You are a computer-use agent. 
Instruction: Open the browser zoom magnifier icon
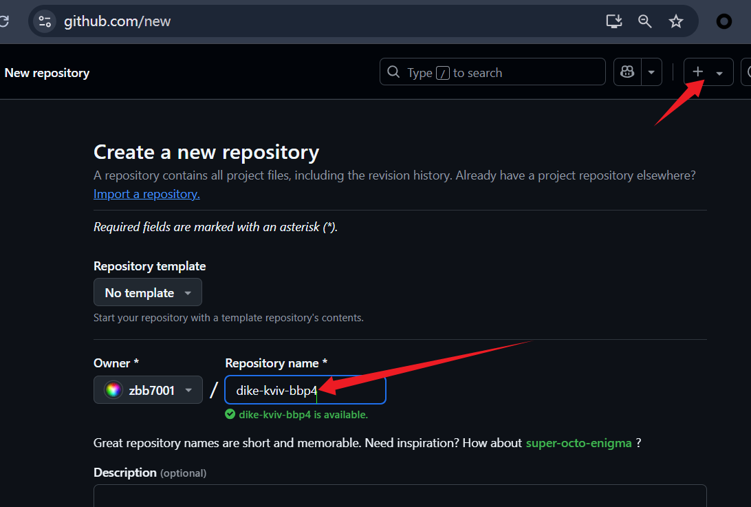click(x=644, y=21)
